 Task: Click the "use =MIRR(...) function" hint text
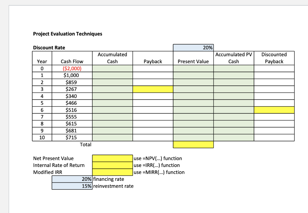159,172
